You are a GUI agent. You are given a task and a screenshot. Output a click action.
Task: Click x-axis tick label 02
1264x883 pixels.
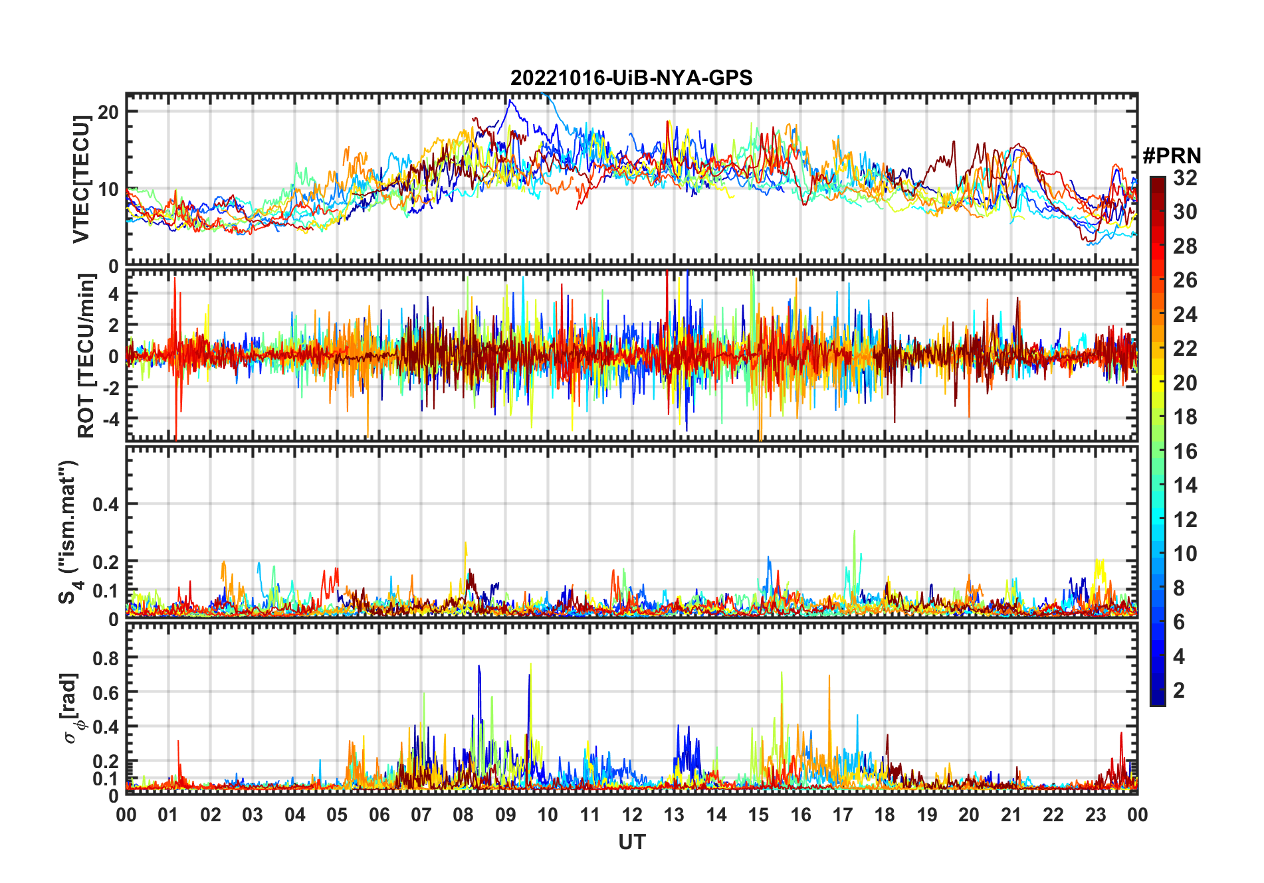pos(211,815)
